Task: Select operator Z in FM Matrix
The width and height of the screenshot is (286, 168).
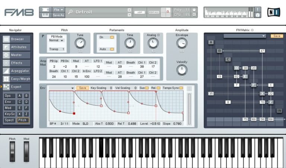Action: (x=271, y=102)
